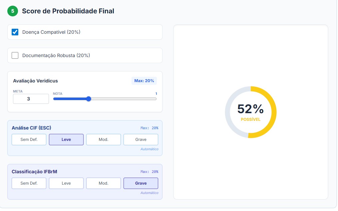Click the green step 5 badge
Viewport: 338px width, 211px height.
(13, 11)
